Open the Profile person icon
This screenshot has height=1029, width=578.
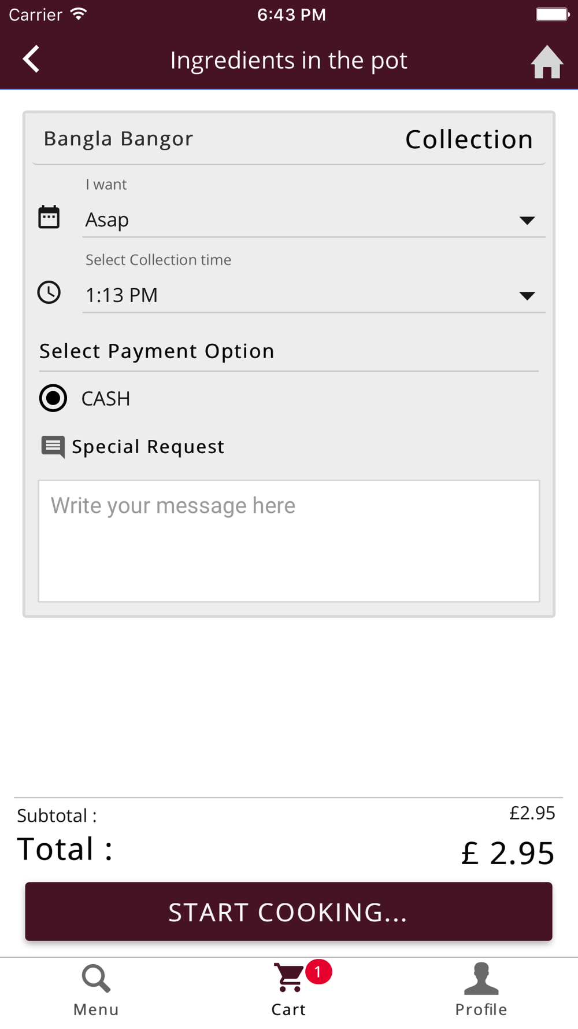[x=481, y=979]
